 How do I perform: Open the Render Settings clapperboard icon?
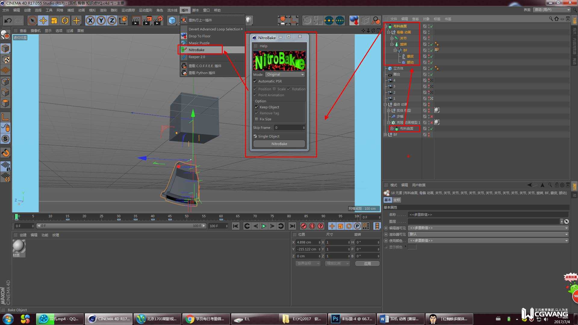point(158,20)
